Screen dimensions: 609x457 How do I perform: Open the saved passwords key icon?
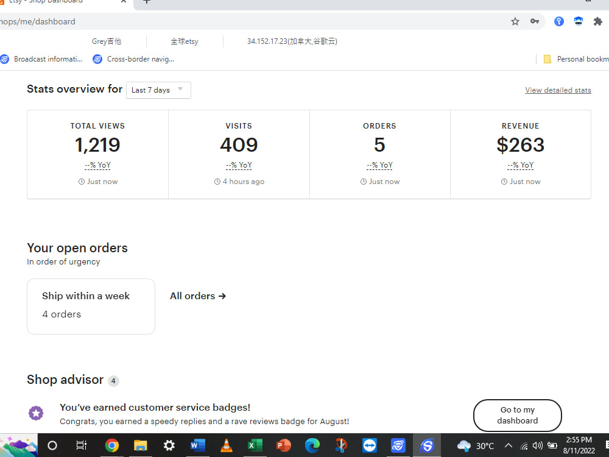pos(535,21)
